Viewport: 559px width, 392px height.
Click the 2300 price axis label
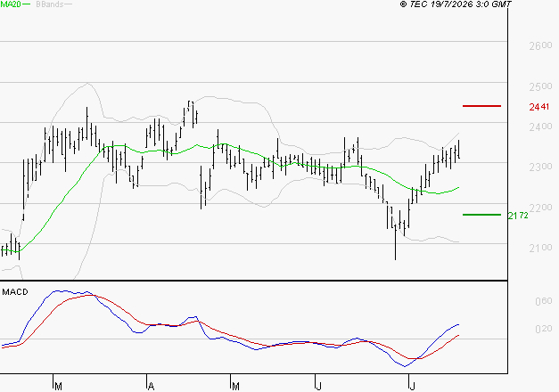click(x=540, y=167)
